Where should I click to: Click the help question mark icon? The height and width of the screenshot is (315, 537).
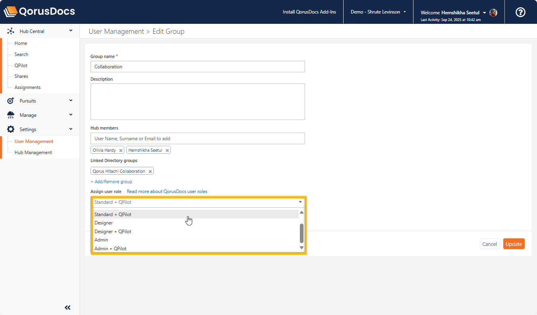520,12
